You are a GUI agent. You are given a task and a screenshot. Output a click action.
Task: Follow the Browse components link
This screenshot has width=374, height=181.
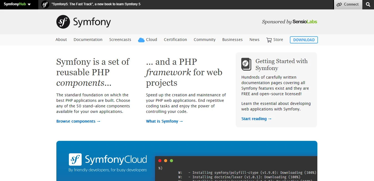point(78,121)
